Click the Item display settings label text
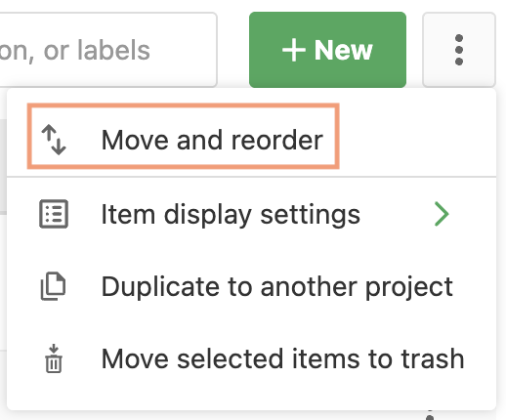Viewport: 506px width, 420px height. tap(231, 214)
